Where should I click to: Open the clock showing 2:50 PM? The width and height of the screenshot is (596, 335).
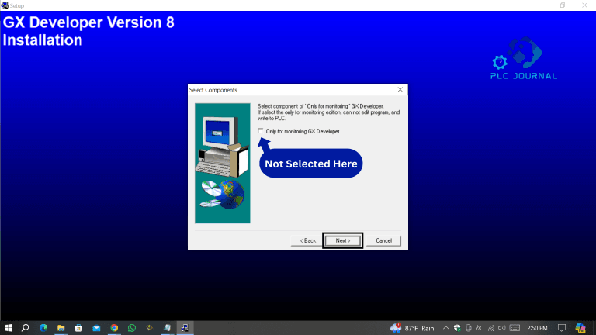click(x=537, y=327)
